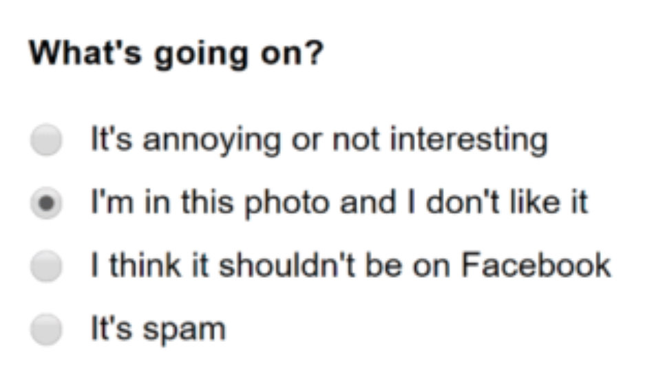Click "I think" at the third option's start
The height and width of the screenshot is (379, 645).
136,265
